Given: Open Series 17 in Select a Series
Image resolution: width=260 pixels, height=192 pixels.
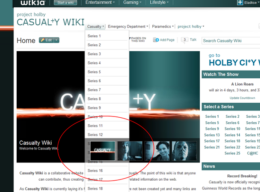Looking at the screenshot, I should coord(212,141).
